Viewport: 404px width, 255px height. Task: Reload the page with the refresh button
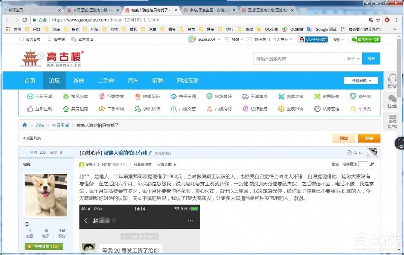point(25,20)
